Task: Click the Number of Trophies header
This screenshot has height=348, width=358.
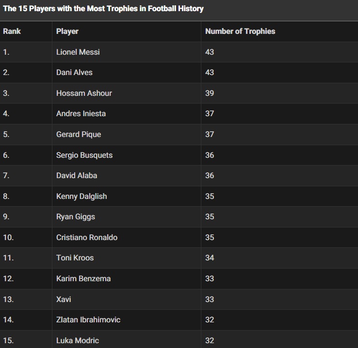Action: 240,31
